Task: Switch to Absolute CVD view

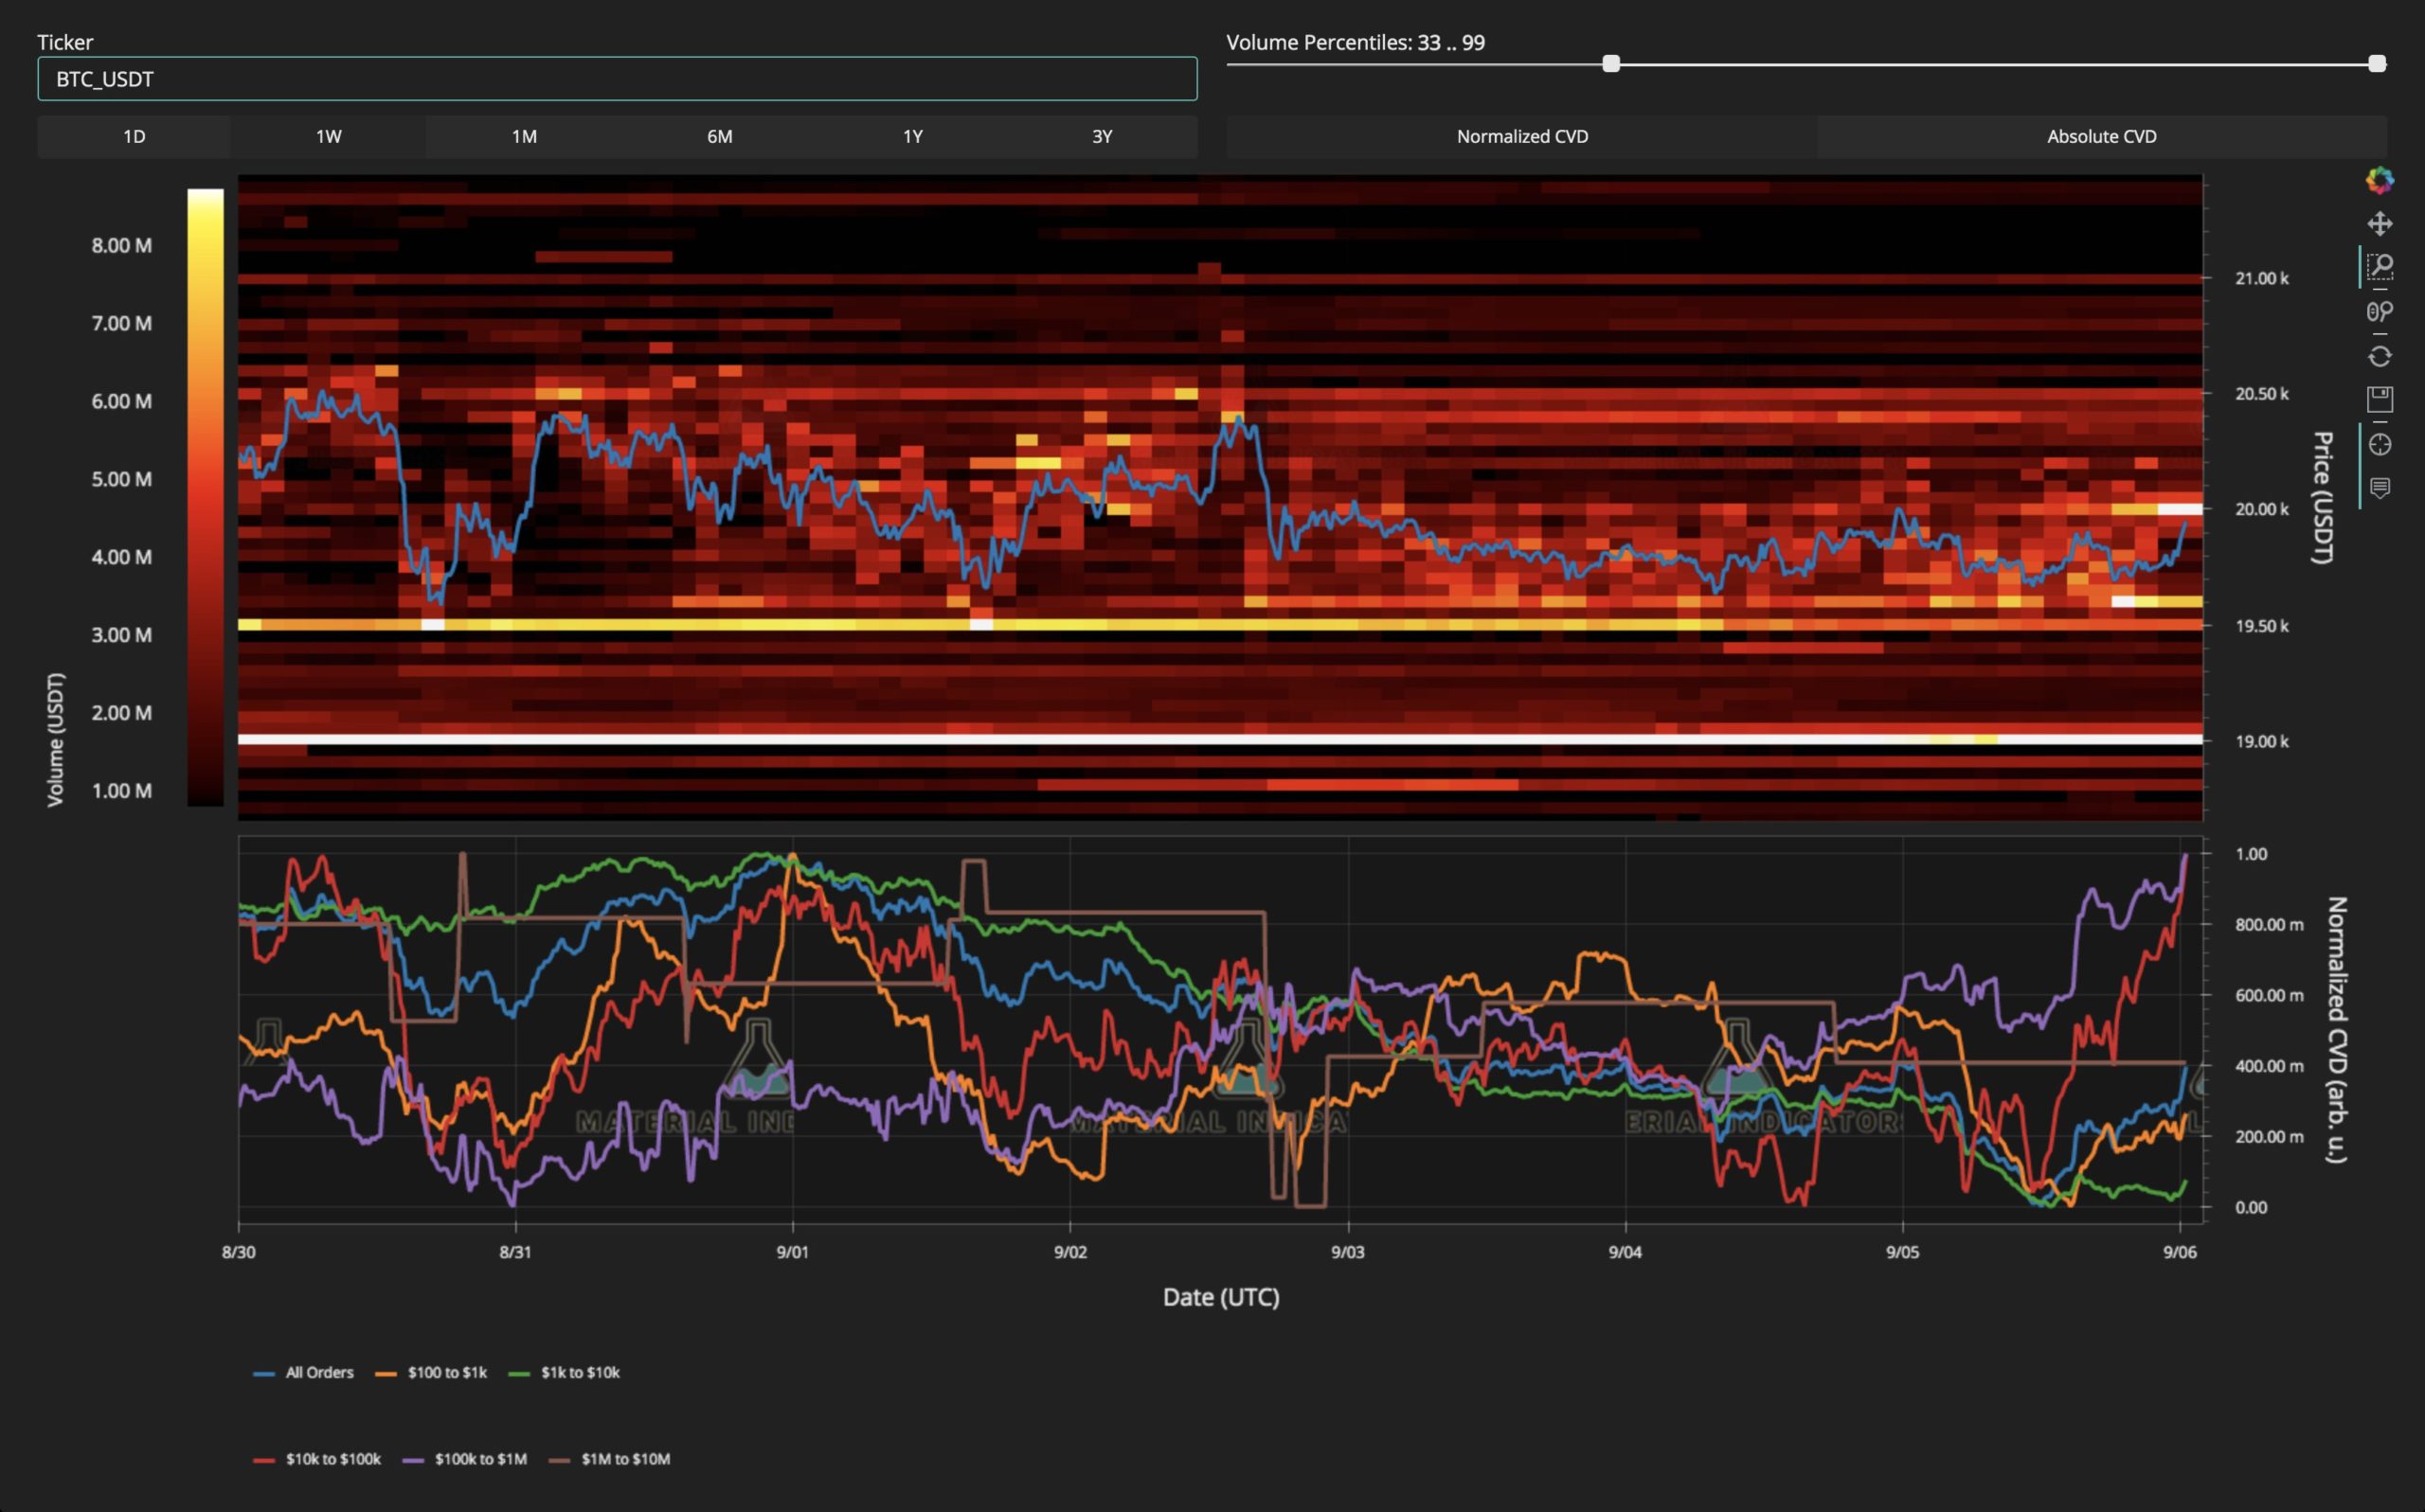Action: click(x=2101, y=136)
